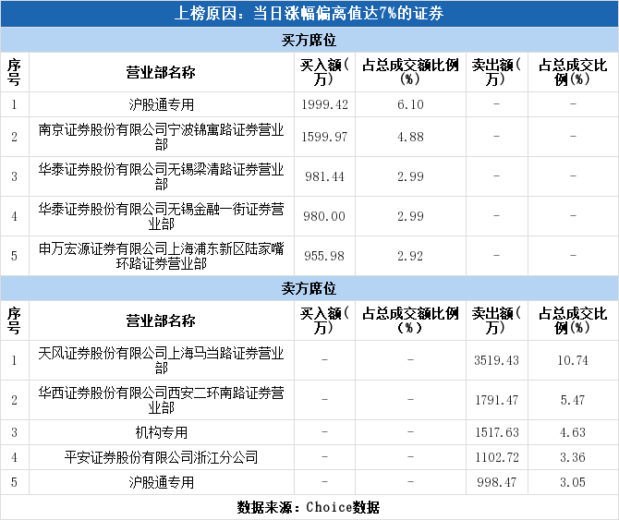
Task: Click percentage value 3.36
Action: (x=573, y=457)
